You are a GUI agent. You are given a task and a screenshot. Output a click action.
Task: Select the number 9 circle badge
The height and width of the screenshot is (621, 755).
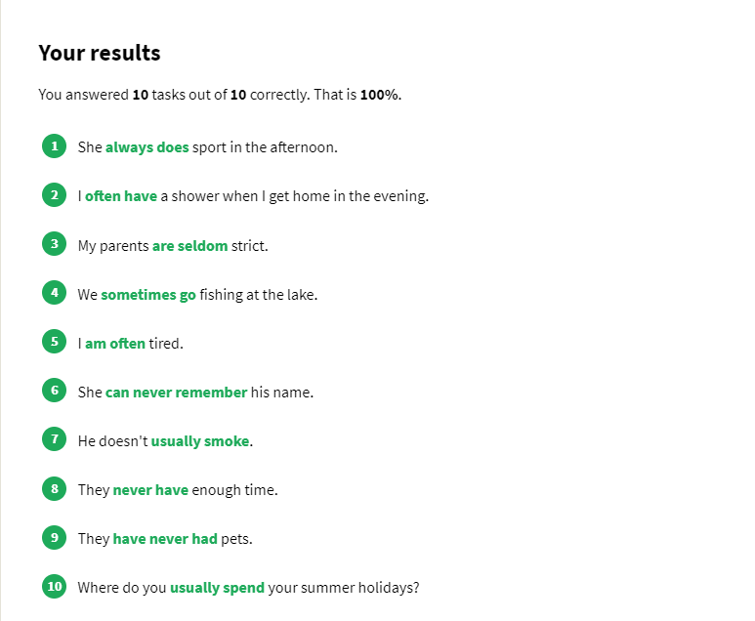pos(55,537)
